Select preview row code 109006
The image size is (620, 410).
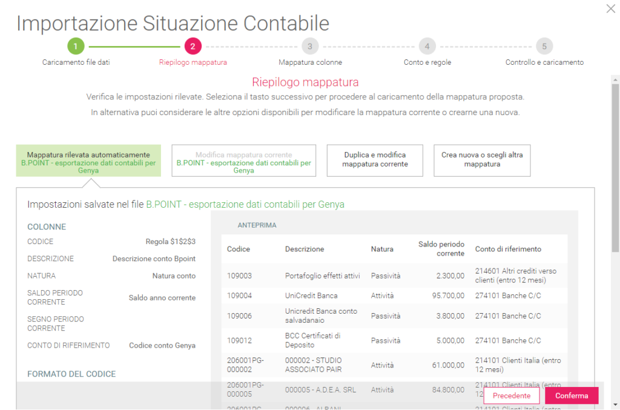click(x=239, y=316)
